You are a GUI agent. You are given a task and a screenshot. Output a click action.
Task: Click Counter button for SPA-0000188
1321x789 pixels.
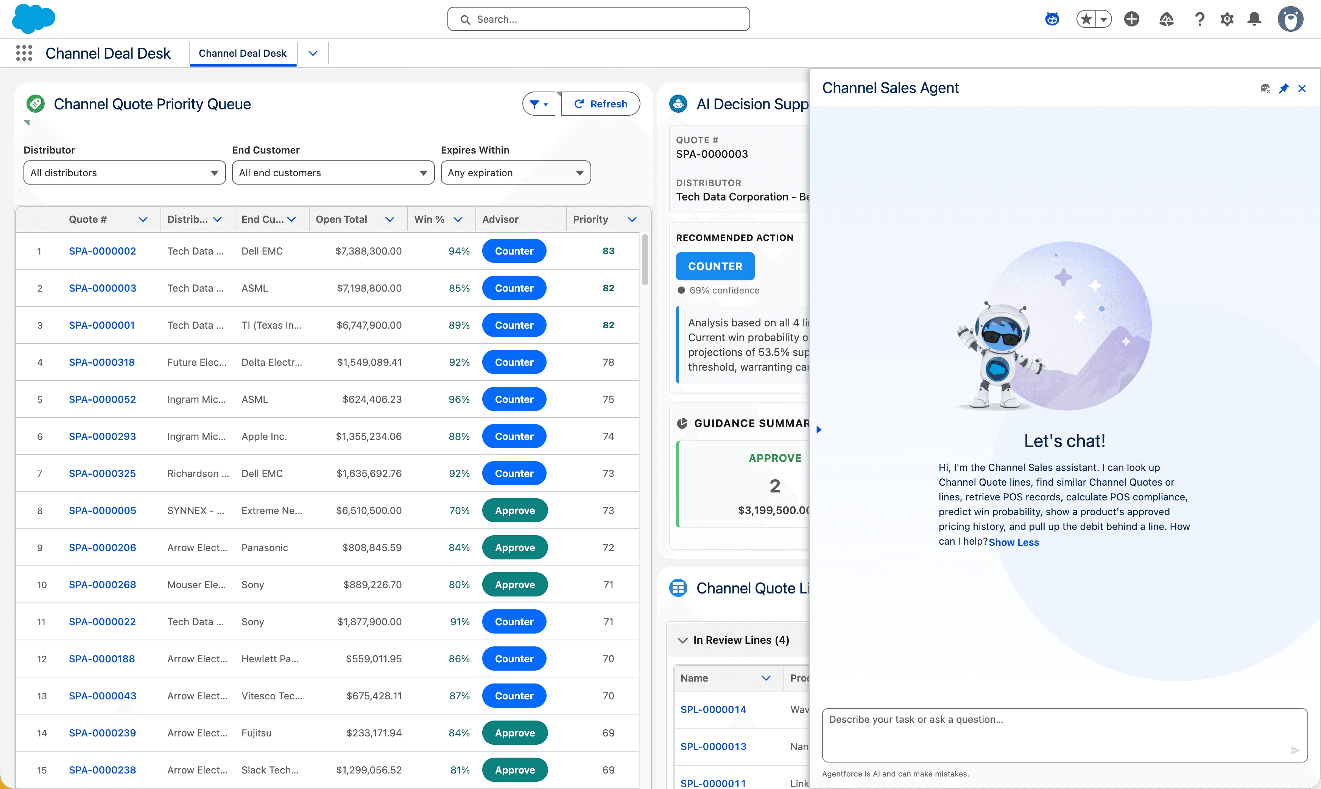[514, 659]
